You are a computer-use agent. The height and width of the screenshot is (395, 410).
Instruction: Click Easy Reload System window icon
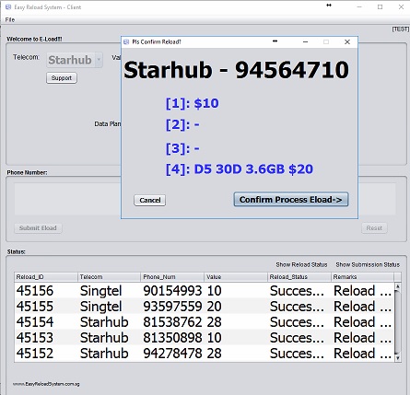[8, 6]
